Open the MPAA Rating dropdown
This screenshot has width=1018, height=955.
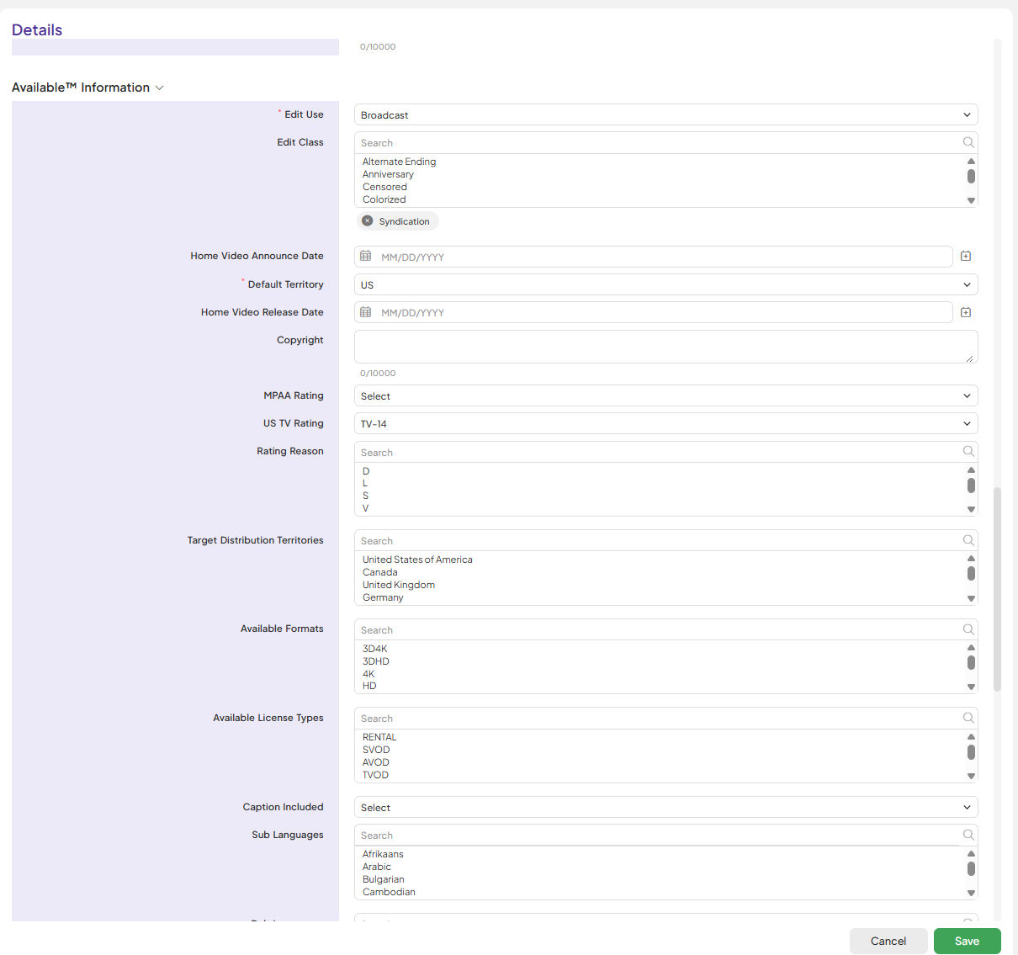(665, 395)
